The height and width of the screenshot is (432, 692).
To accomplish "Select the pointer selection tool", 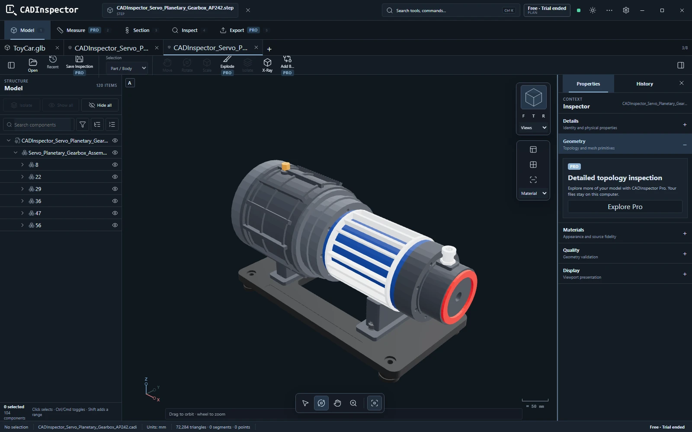I will click(x=305, y=403).
